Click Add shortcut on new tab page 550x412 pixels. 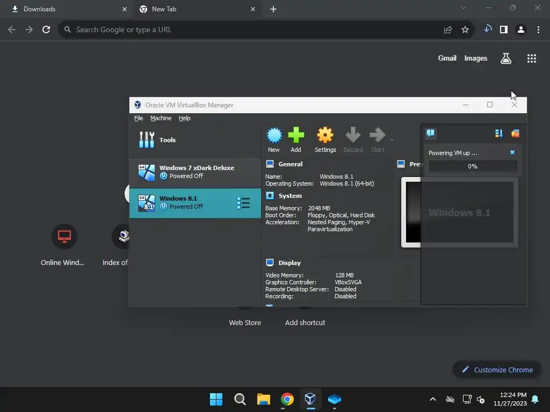305,322
